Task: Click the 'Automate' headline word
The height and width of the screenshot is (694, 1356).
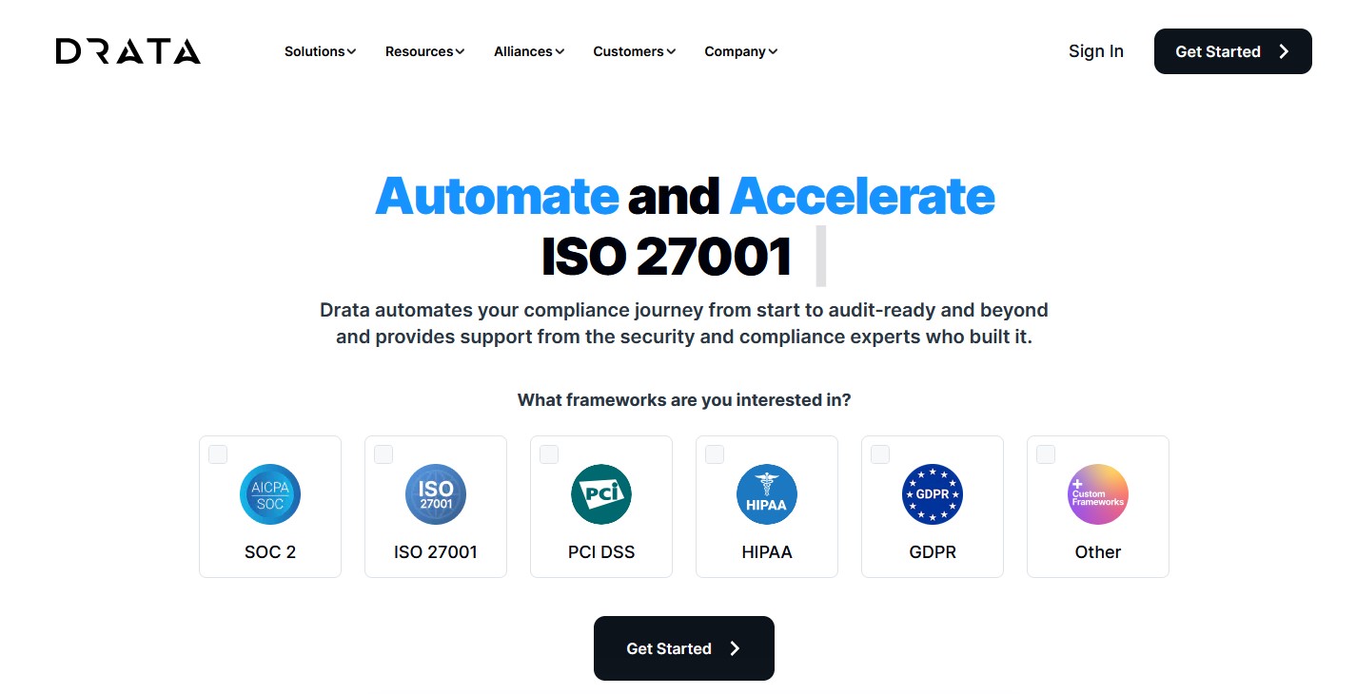Action: pyautogui.click(x=497, y=197)
